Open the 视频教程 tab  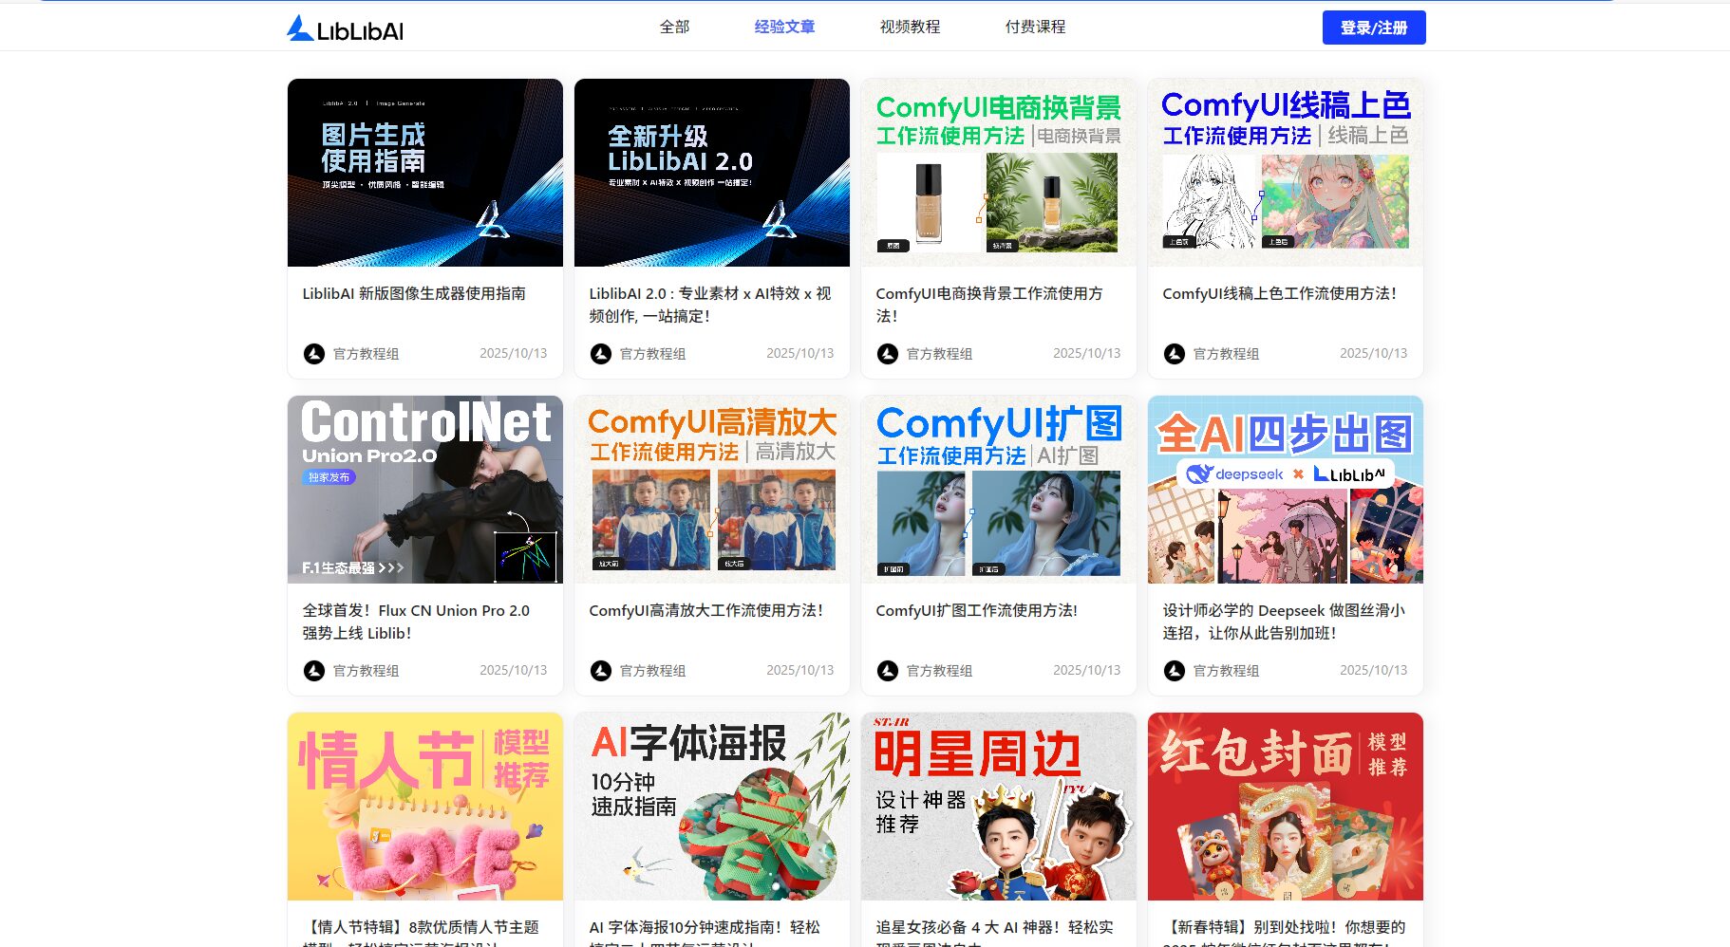click(x=910, y=28)
